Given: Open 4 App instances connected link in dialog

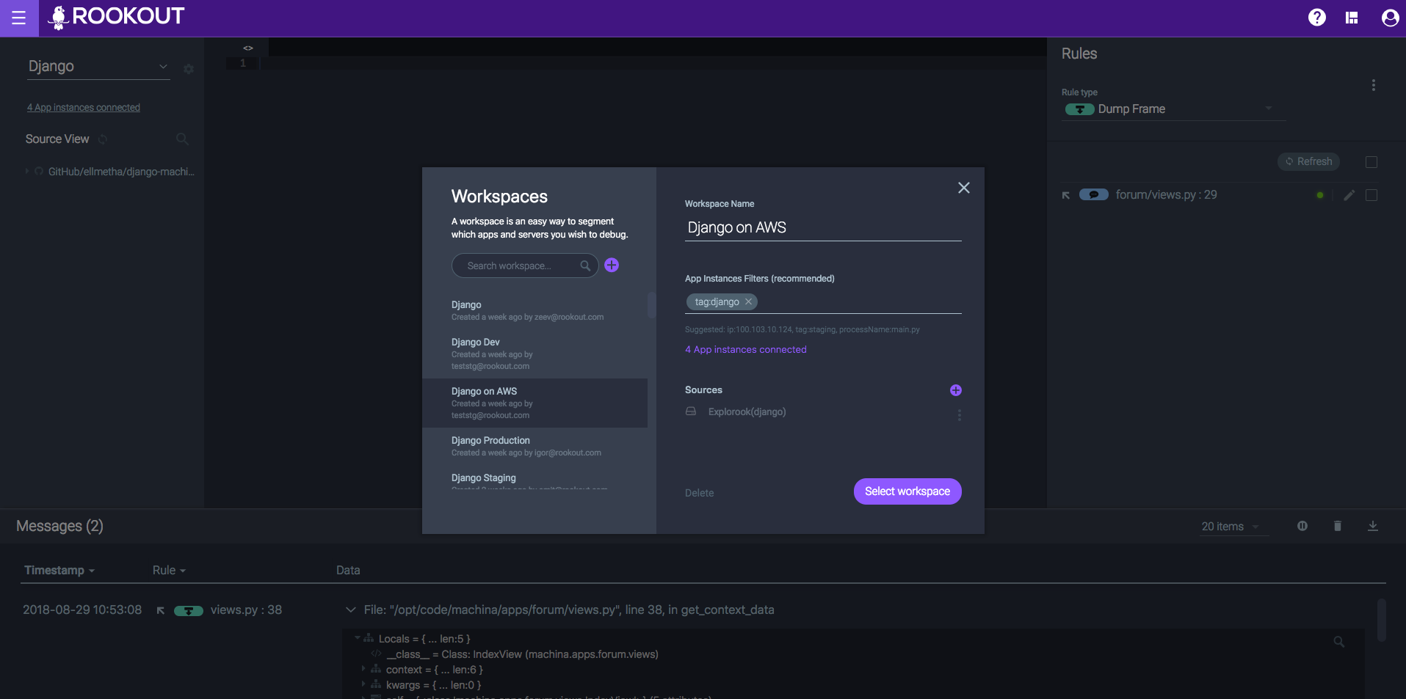Looking at the screenshot, I should pyautogui.click(x=745, y=350).
